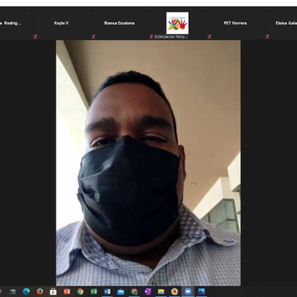Open Word from the taskbar
This screenshot has height=297, width=297.
(x=107, y=291)
